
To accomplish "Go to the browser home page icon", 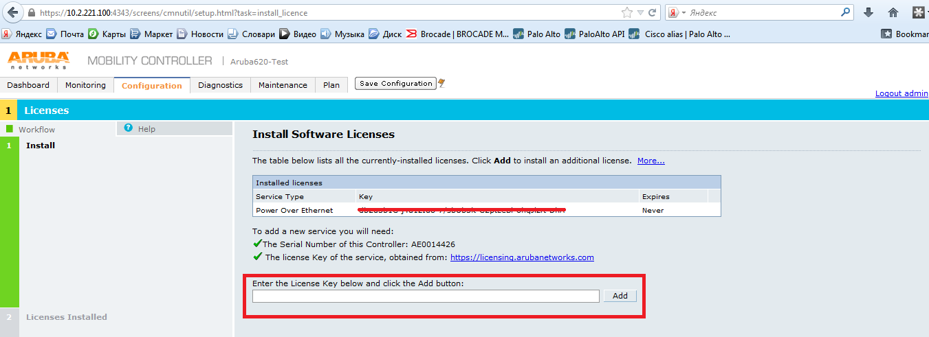I will click(893, 12).
